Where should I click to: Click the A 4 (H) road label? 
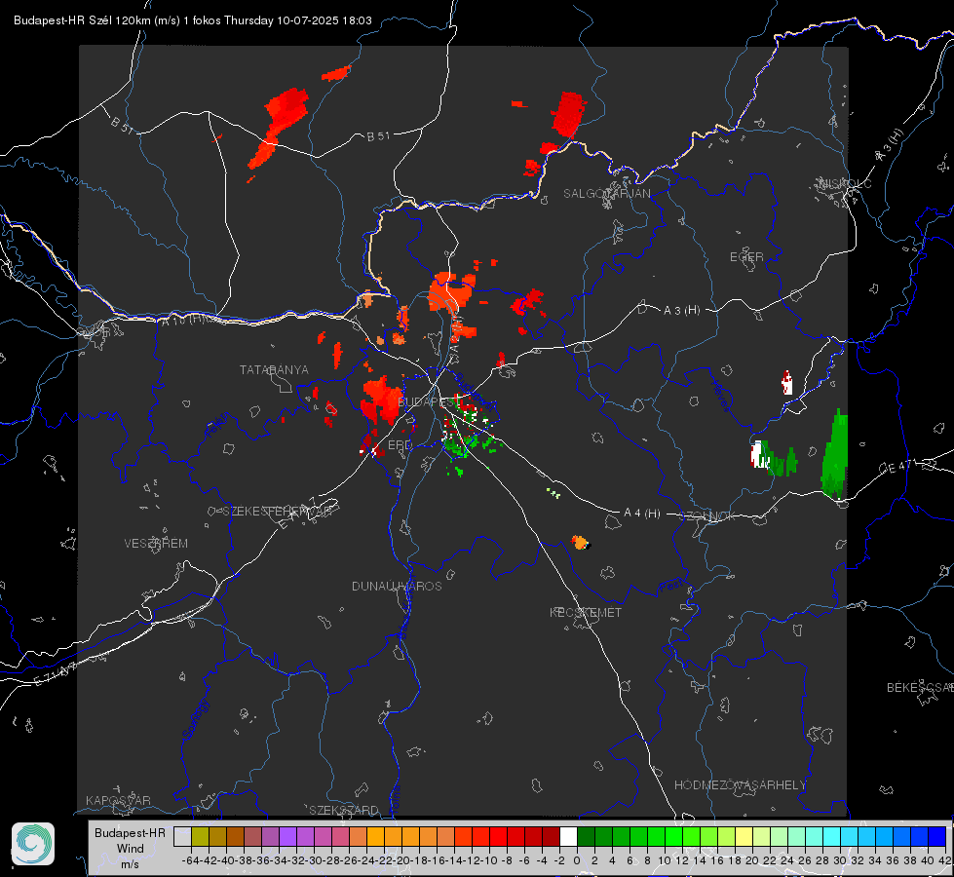[642, 514]
